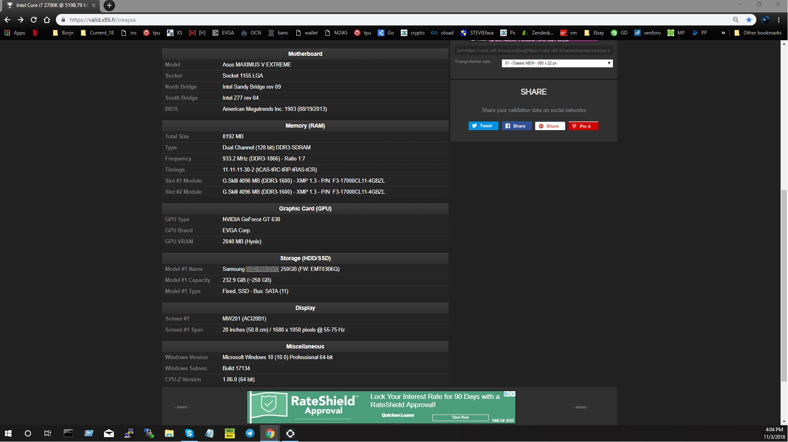Click the highlighted SSD 850 EVO text
Screen dimensions: 788x442
point(262,269)
